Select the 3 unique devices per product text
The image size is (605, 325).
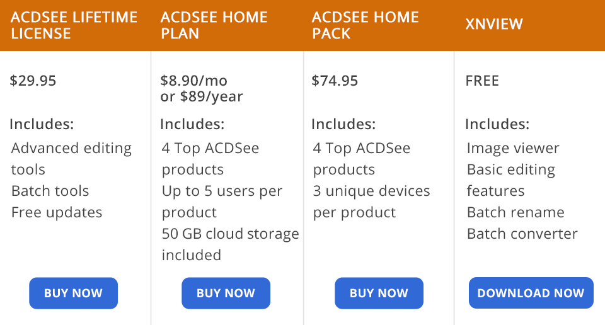tap(371, 202)
